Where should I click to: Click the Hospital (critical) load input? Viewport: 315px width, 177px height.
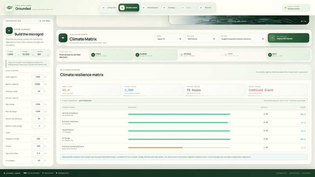click(x=38, y=139)
